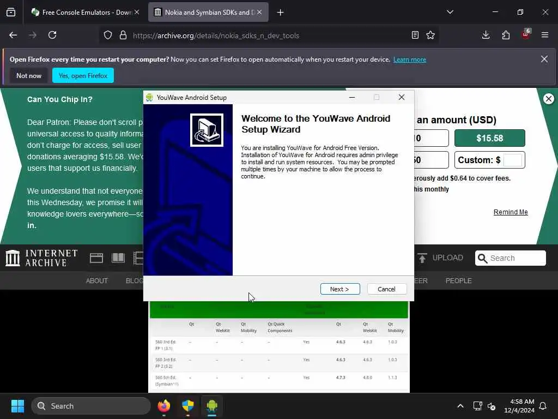
Task: Open the extensions puzzle icon
Action: coord(506,35)
